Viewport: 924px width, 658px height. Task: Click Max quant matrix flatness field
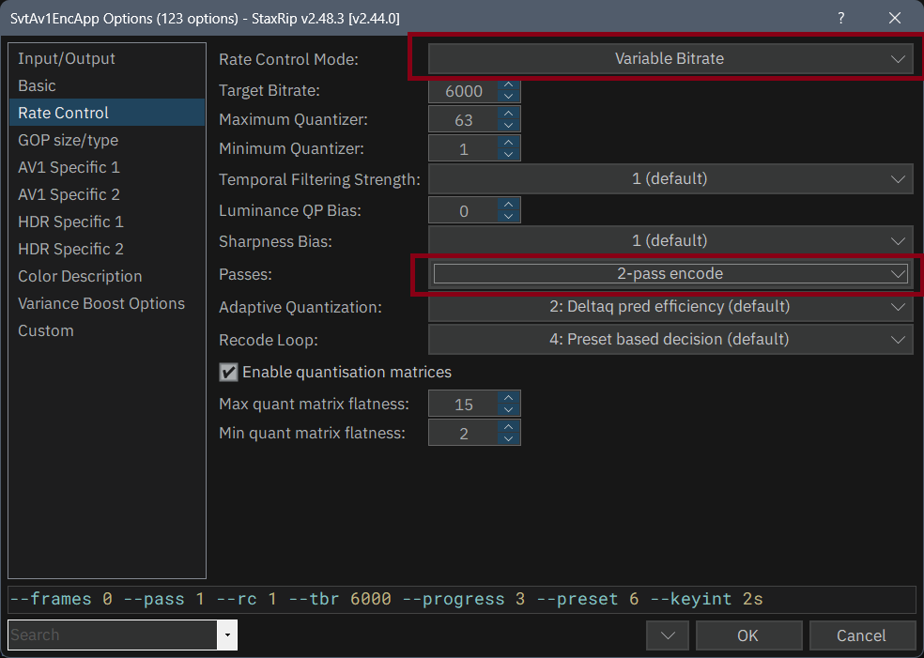[x=464, y=405]
